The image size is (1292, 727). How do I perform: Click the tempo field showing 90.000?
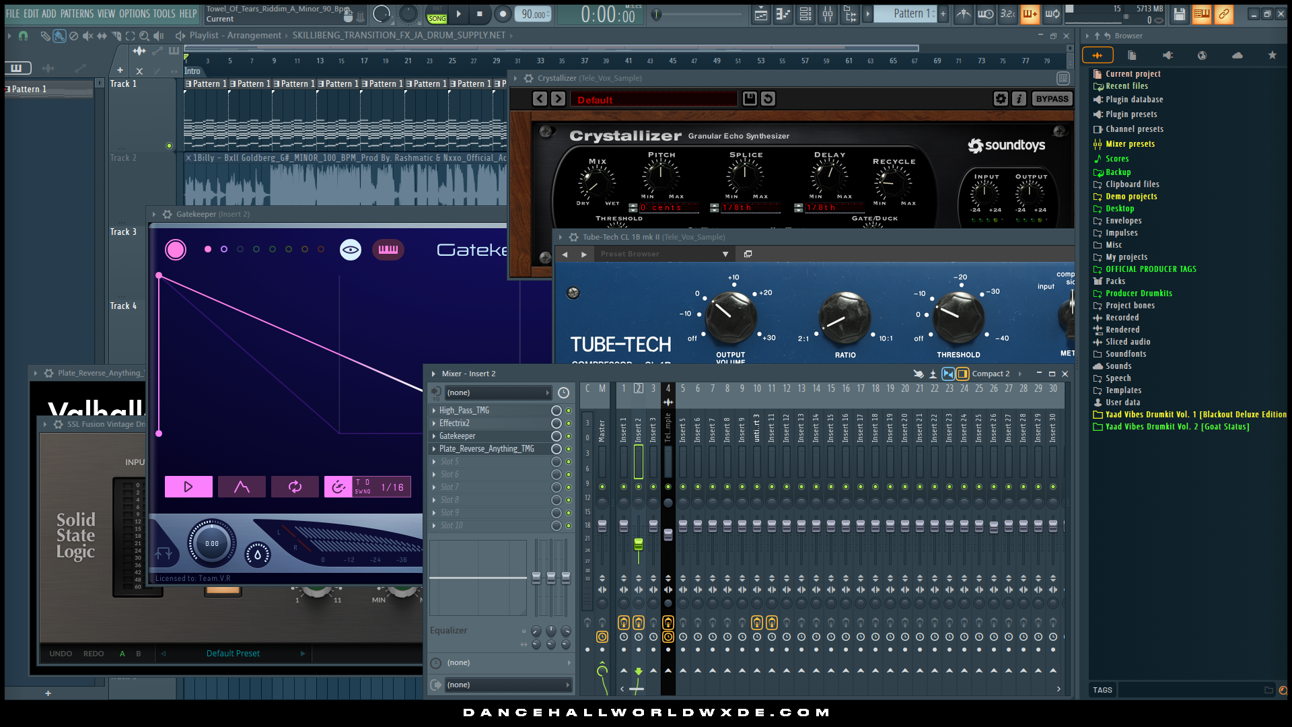[x=533, y=14]
